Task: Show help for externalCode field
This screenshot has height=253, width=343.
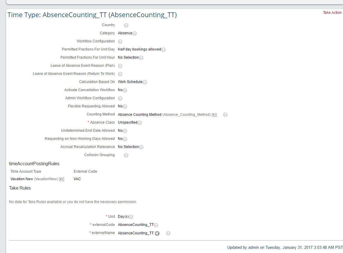Action: tap(156, 225)
